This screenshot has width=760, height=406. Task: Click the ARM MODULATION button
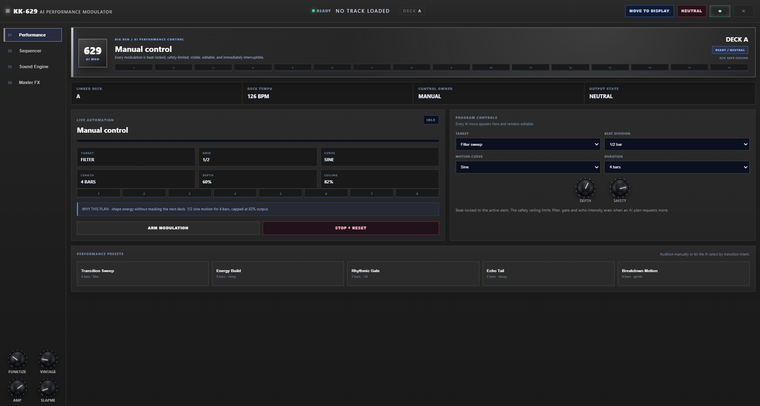pyautogui.click(x=168, y=228)
